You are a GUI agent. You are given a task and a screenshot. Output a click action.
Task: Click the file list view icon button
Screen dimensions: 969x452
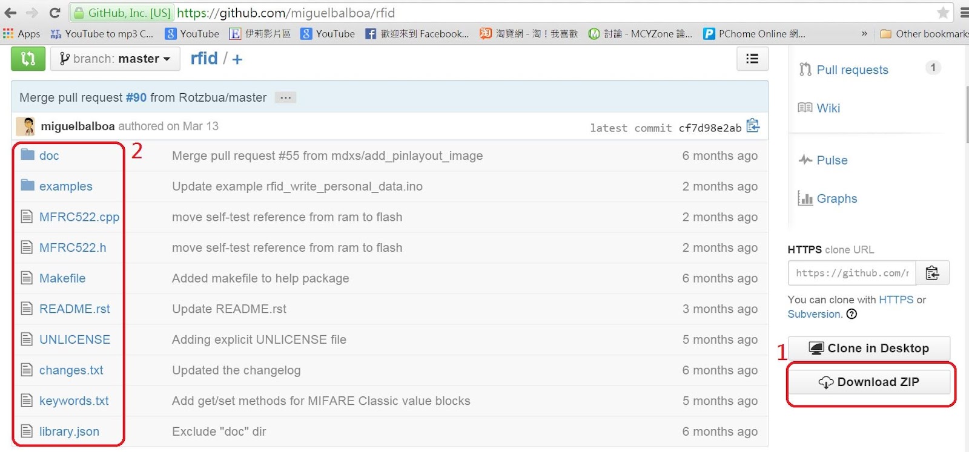(752, 59)
